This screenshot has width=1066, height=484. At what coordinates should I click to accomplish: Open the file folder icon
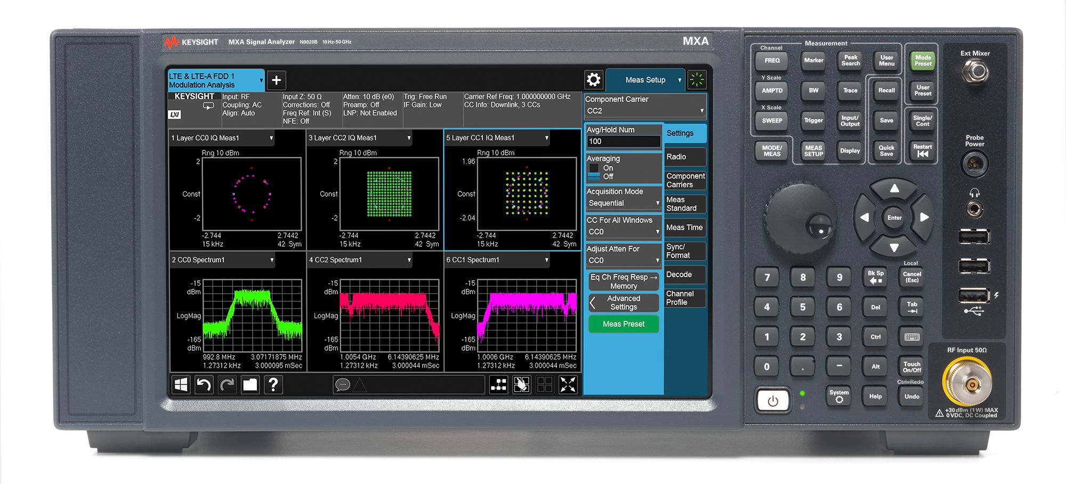click(250, 384)
